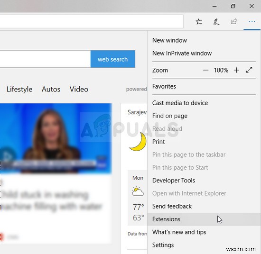
Task: Enter full screen with the diagonal arrows icon
Action: [x=249, y=70]
